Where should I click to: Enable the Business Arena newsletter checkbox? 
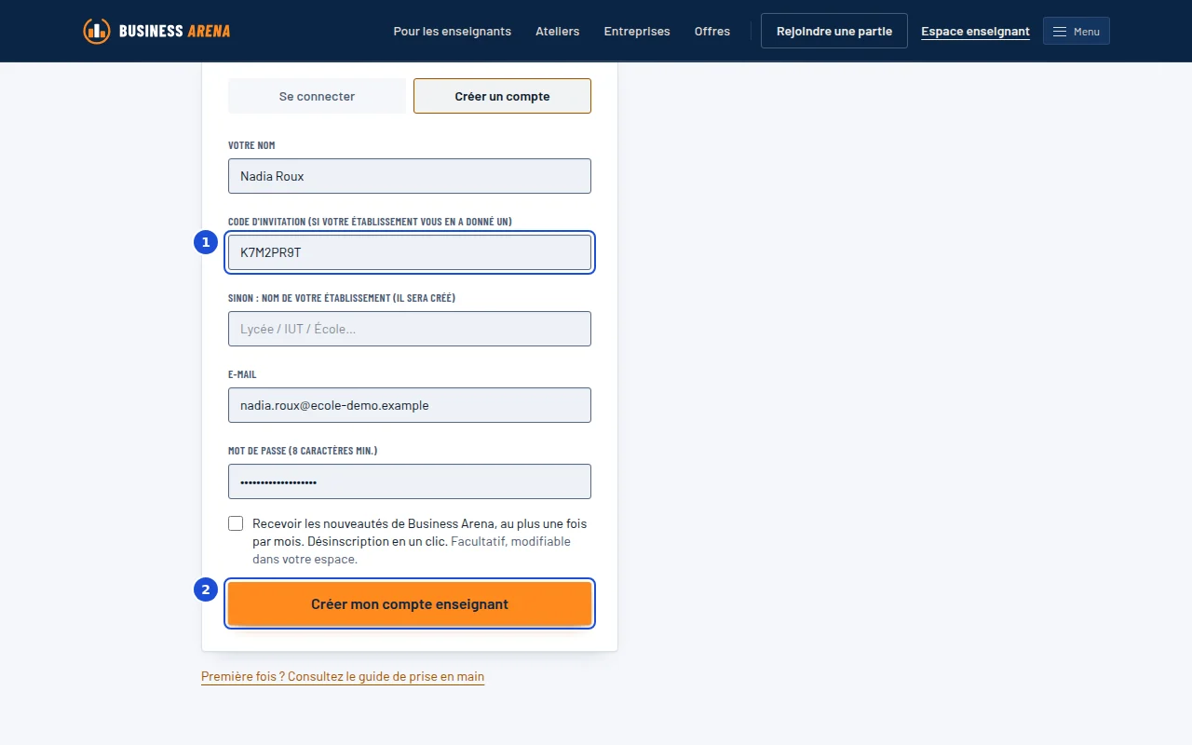point(236,523)
